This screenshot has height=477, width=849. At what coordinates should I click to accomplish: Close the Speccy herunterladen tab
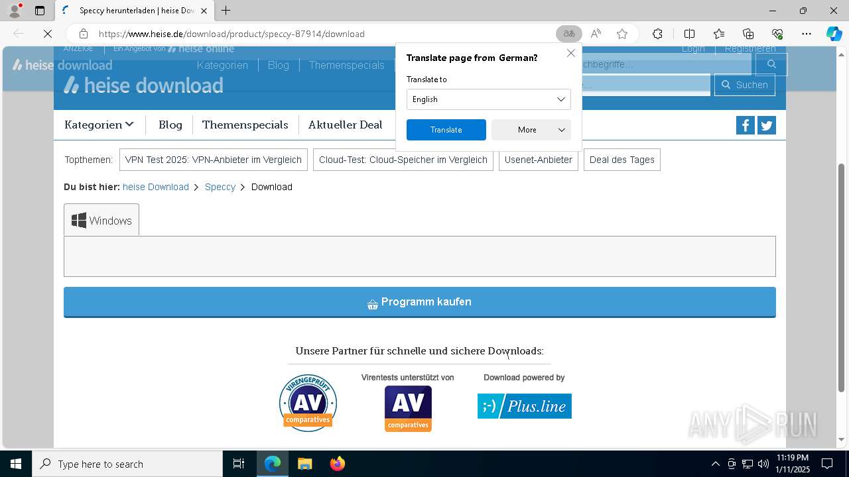tap(204, 11)
